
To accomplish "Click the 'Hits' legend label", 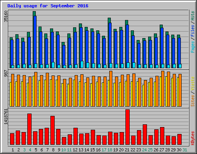I will click(193, 16).
